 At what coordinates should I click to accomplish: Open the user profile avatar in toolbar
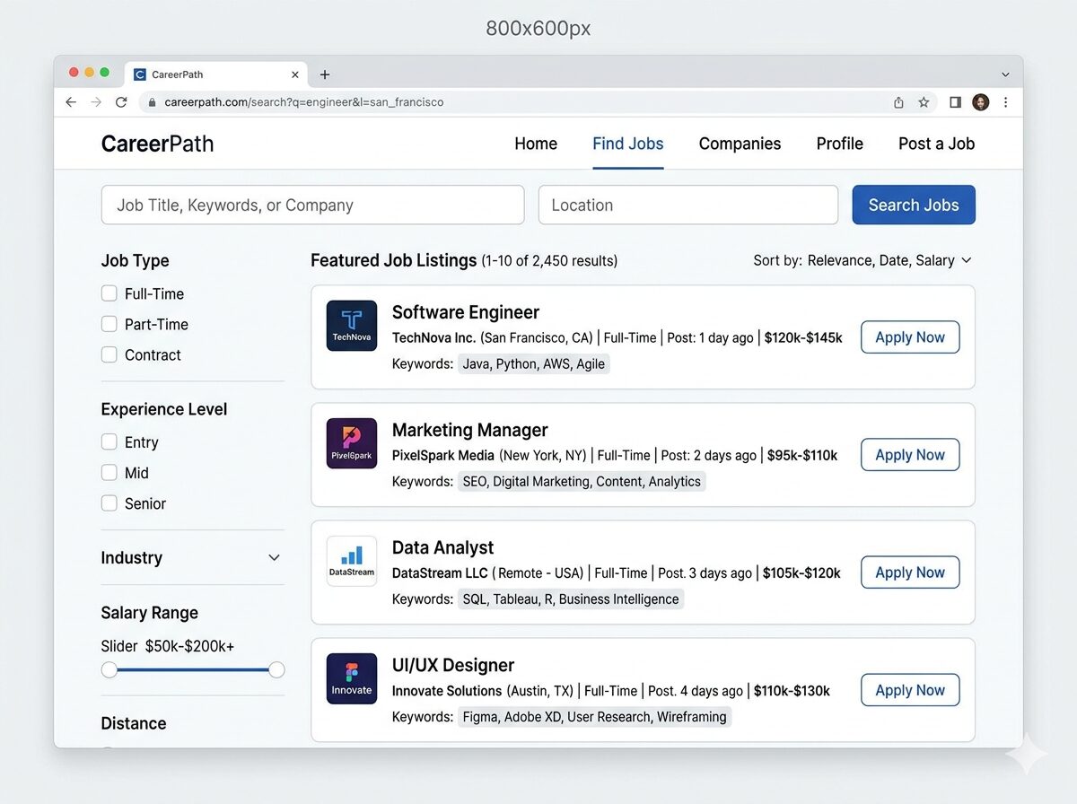pyautogui.click(x=981, y=102)
